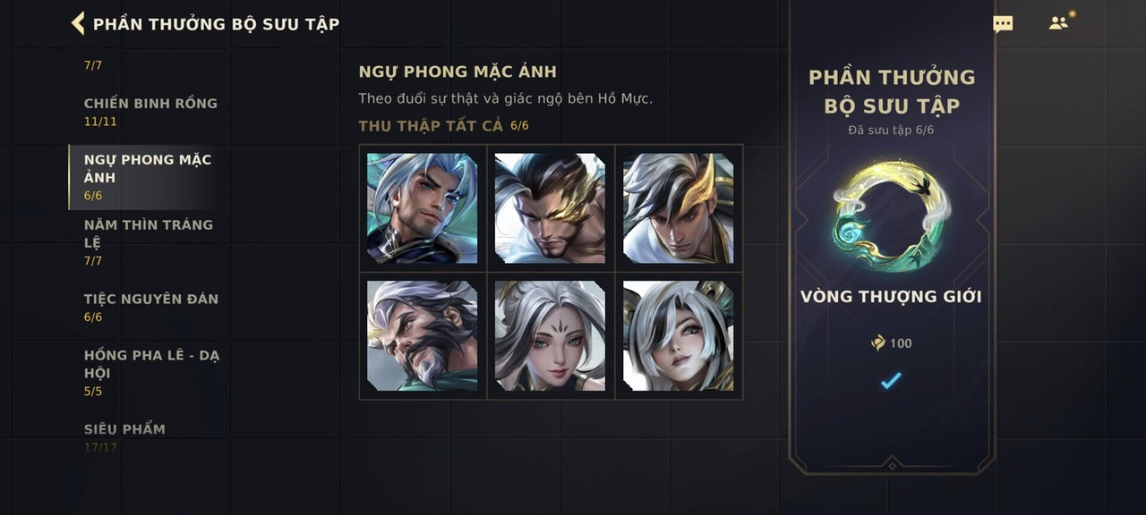Open the Chiến Binh Rồng collection

[x=150, y=112]
